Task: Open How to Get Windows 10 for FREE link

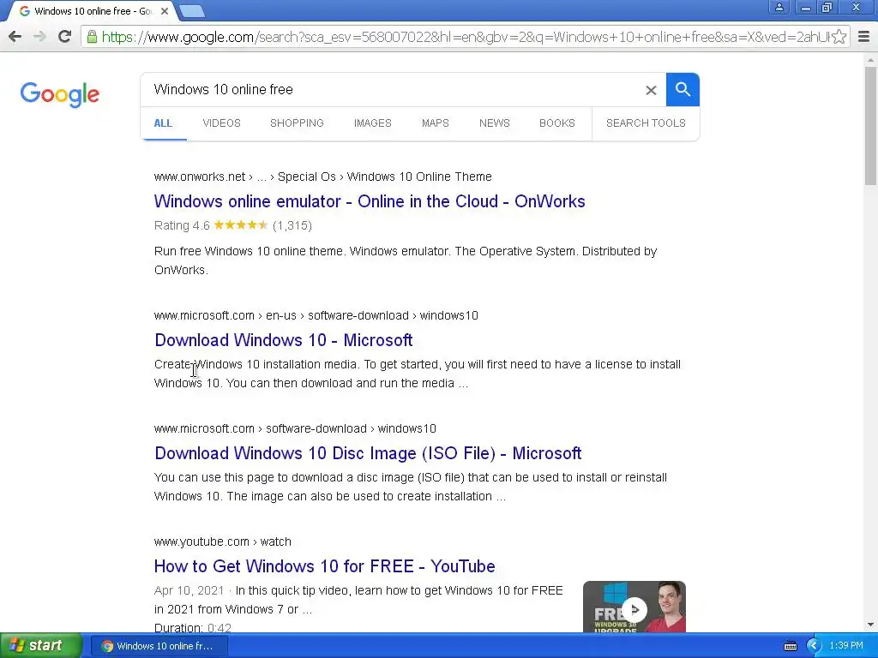Action: (324, 566)
